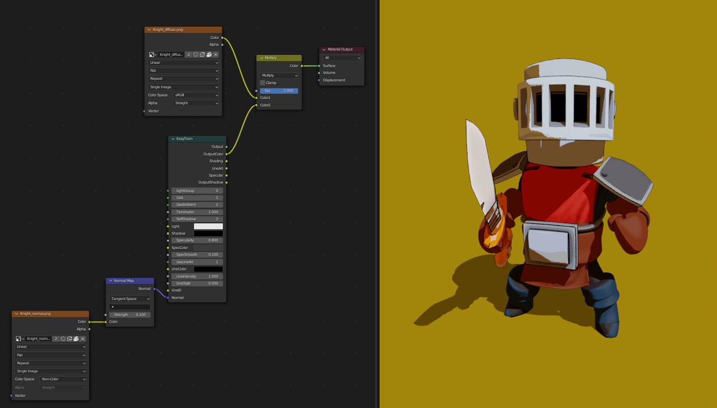Click the SelfShadow value field in EasyToon
The height and width of the screenshot is (408, 717).
(197, 219)
